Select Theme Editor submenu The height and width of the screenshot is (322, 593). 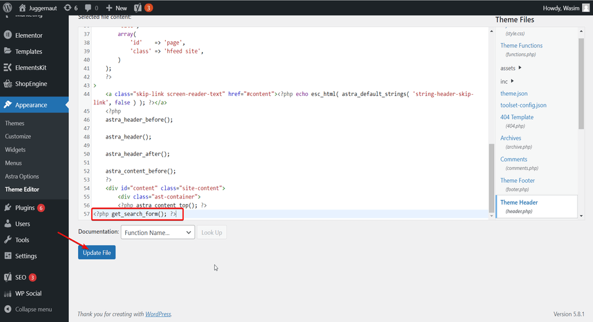[x=22, y=189]
